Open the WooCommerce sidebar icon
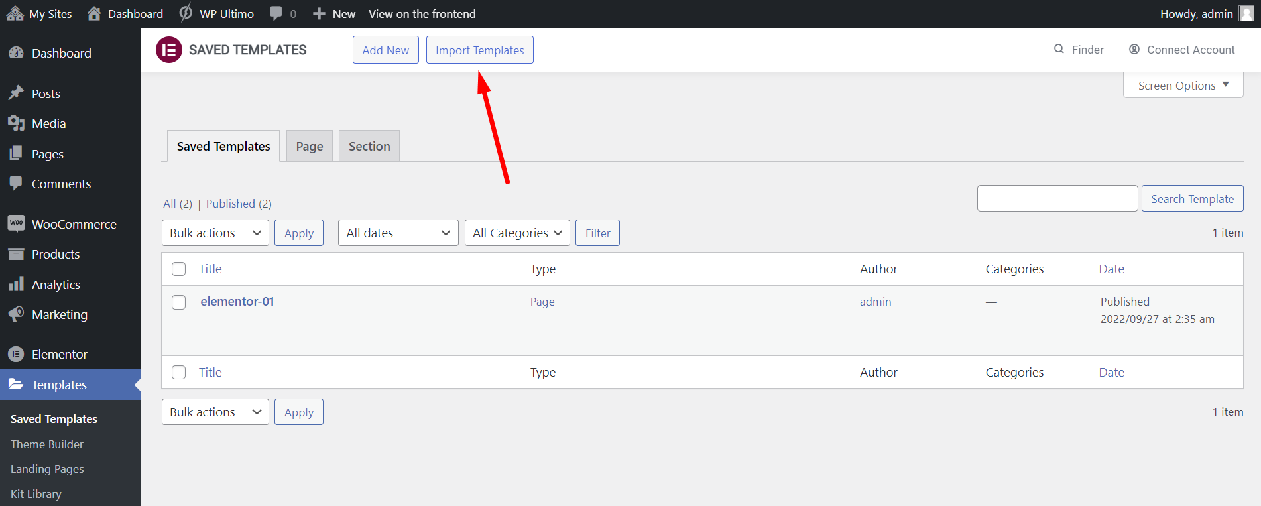 [16, 223]
